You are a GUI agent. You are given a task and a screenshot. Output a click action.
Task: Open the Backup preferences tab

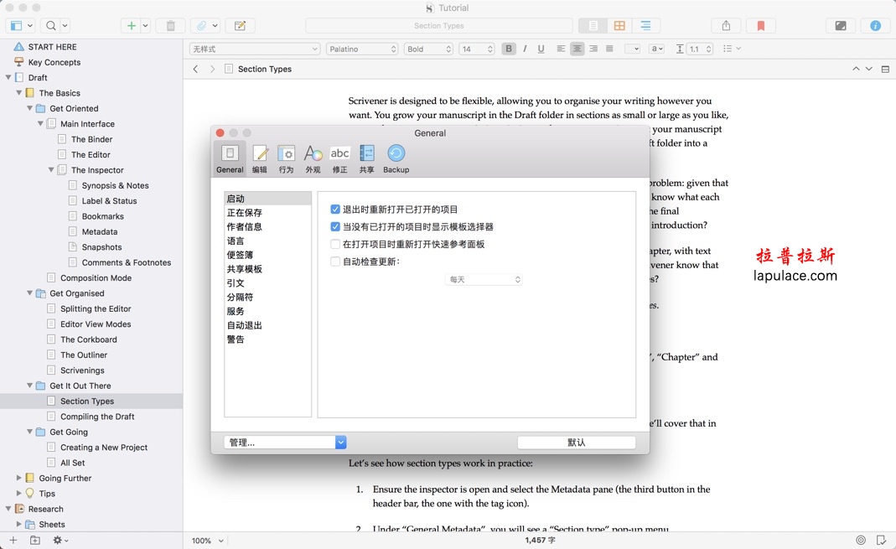[x=396, y=158]
